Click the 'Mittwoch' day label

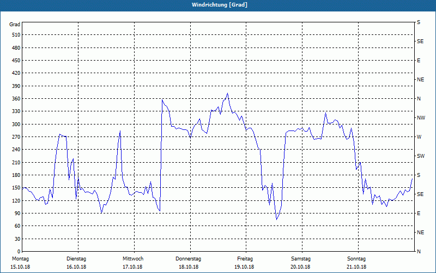(x=133, y=259)
